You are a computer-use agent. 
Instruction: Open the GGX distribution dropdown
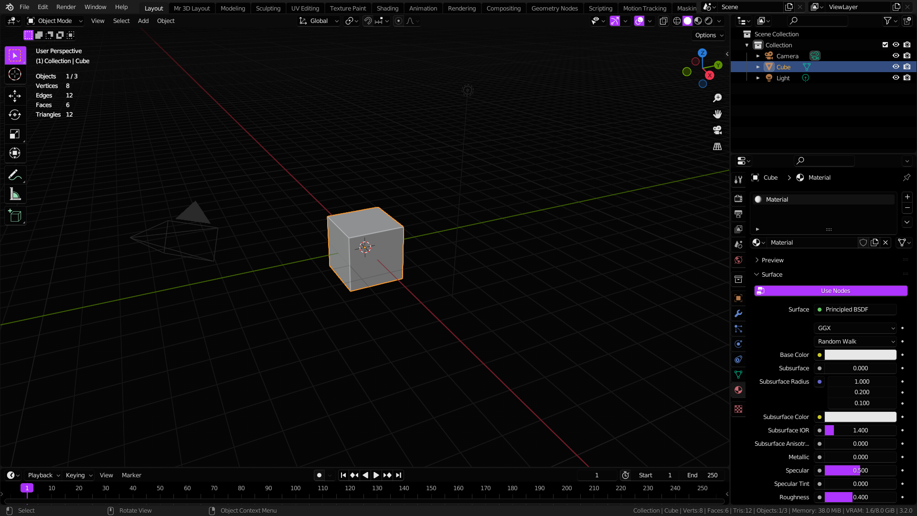(x=855, y=328)
